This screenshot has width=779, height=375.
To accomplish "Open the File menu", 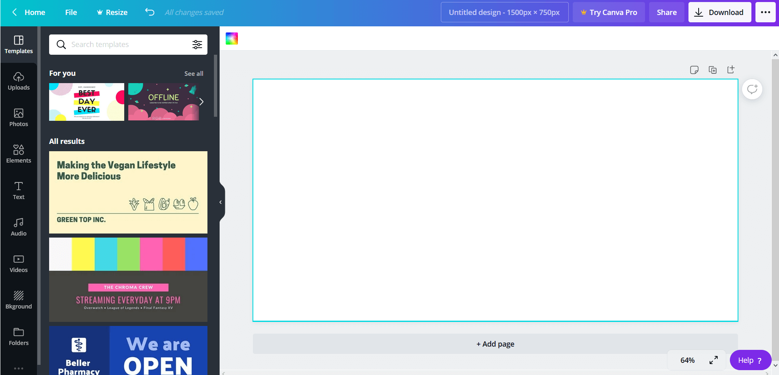I will coord(71,12).
